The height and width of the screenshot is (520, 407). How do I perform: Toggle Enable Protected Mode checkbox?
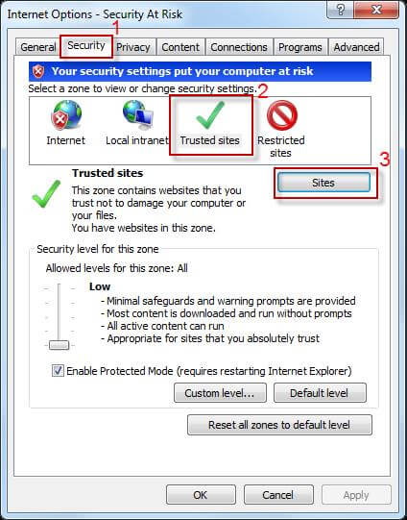tap(58, 370)
